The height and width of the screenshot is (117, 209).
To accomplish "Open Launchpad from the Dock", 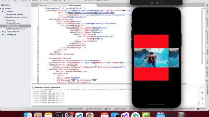I will 38,115.
